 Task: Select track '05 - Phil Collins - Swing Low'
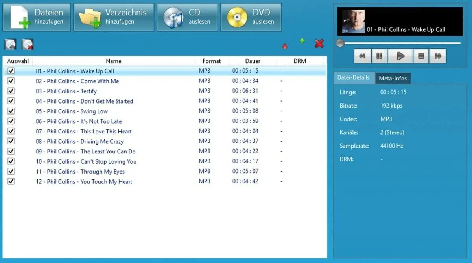[72, 111]
